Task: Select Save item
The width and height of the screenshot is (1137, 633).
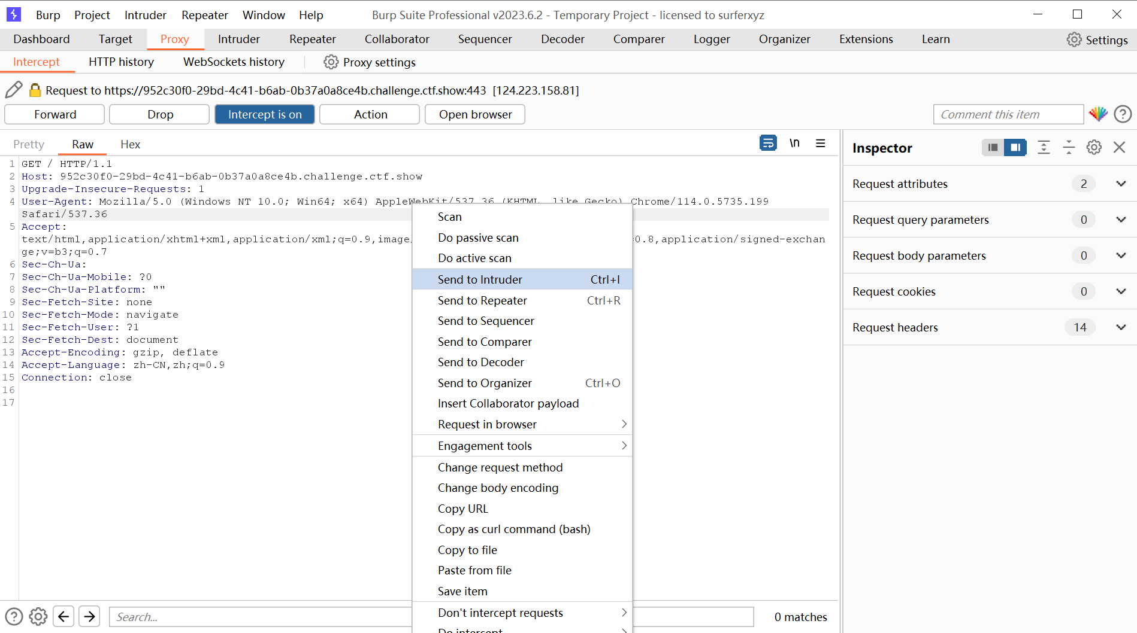Action: (x=522, y=591)
